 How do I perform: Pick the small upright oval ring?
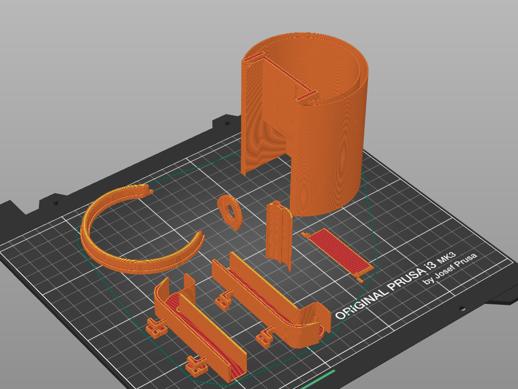coord(230,212)
